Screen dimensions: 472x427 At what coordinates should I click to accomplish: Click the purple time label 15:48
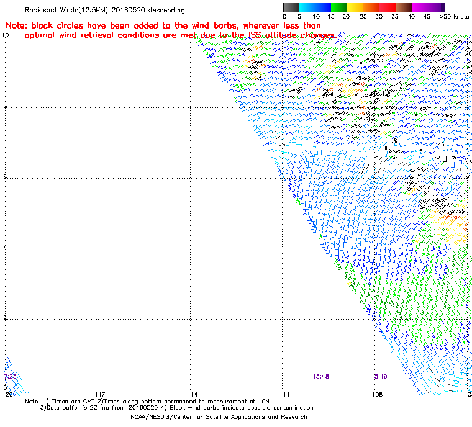[320, 377]
